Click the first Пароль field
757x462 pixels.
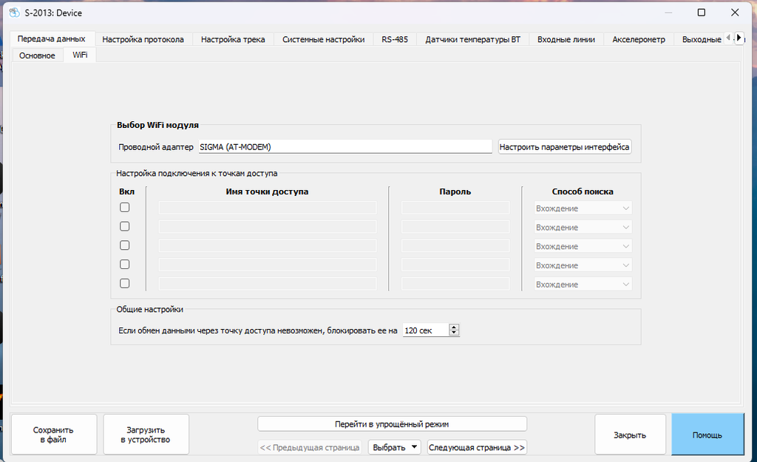[455, 208]
